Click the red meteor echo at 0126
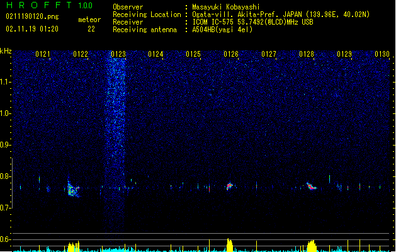Screen dimensions: 396x252 (229, 186)
